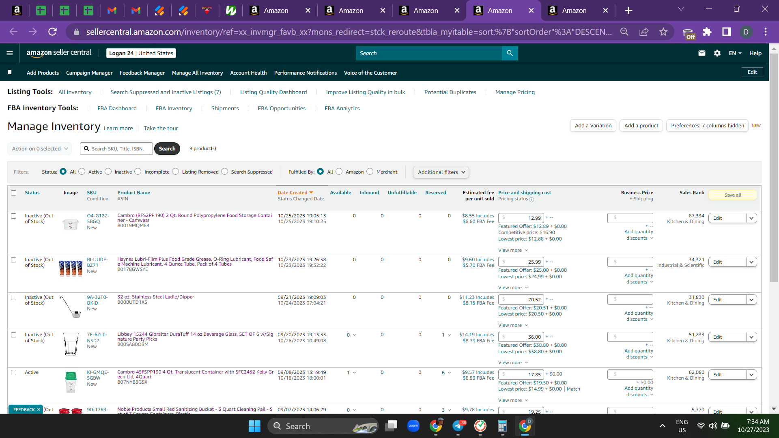Close the FEEDBACK tab with its X
Screen dimensions: 779x438
pos(39,410)
